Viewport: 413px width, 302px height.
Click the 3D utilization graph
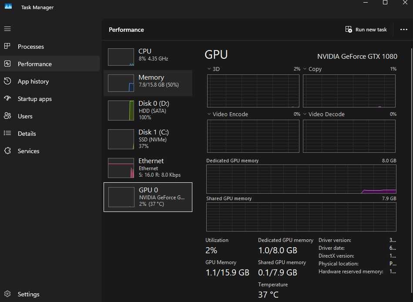(x=253, y=91)
